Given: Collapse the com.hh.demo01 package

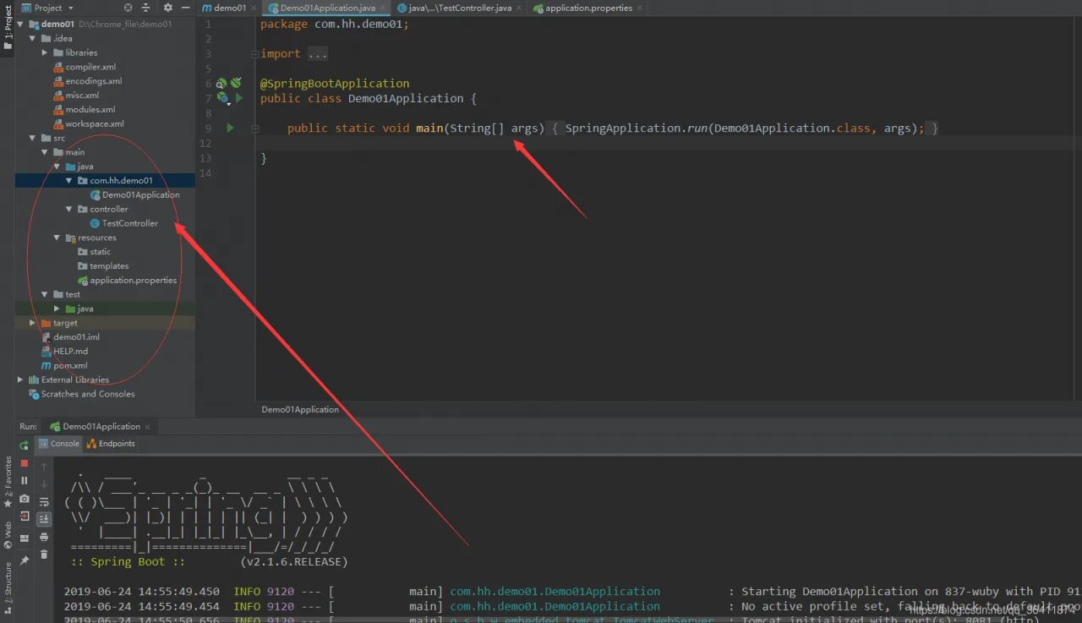Looking at the screenshot, I should click(x=69, y=180).
